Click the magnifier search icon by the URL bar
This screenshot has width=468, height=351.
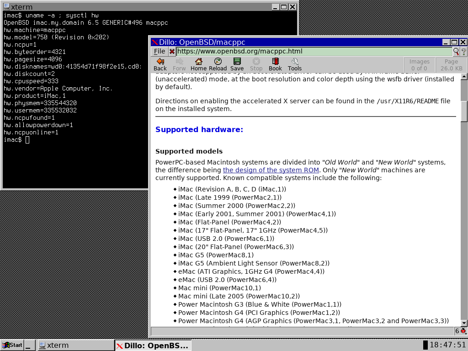[x=456, y=52]
